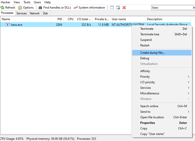The height and width of the screenshot is (141, 195).
Task: Click the Find handles or DLLs binoculars icon
Action: [x=40, y=8]
